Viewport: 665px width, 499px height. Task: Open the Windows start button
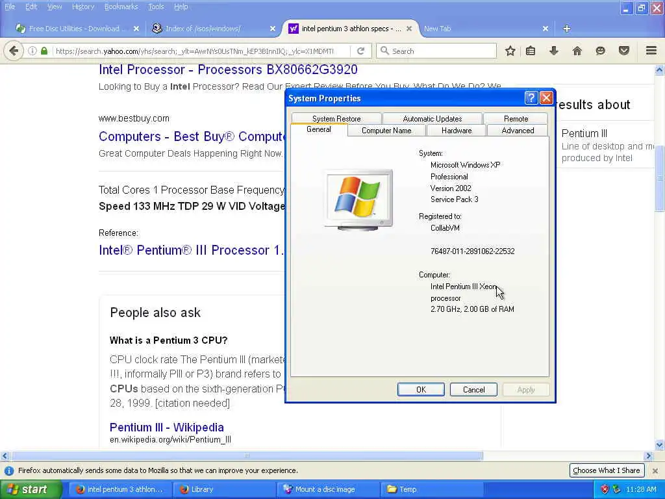coord(31,489)
